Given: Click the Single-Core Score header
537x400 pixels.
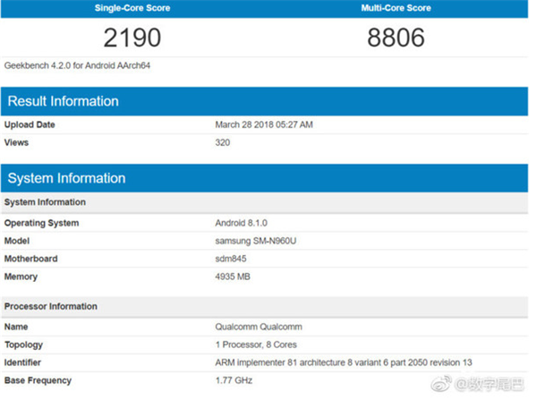Looking at the screenshot, I should pyautogui.click(x=132, y=8).
